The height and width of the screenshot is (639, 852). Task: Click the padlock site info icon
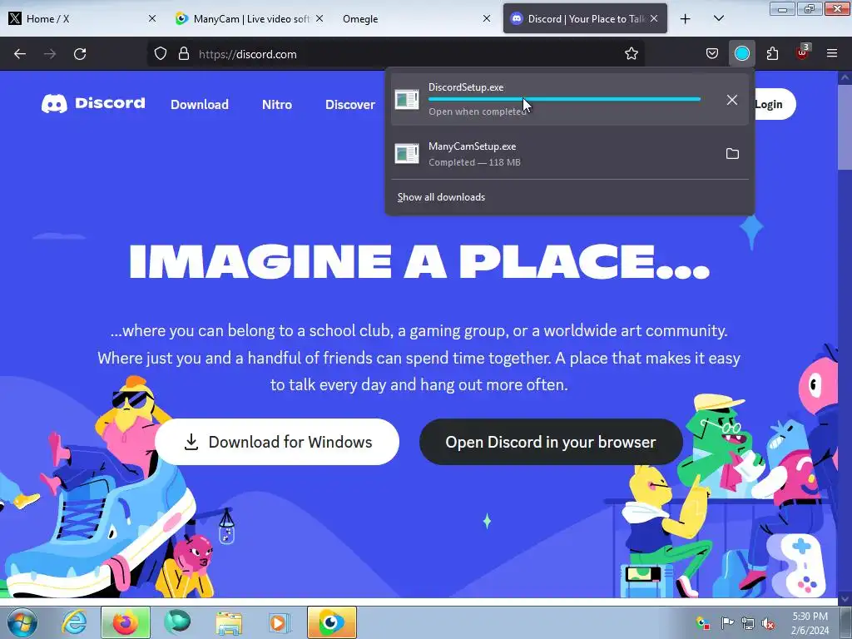tap(184, 54)
